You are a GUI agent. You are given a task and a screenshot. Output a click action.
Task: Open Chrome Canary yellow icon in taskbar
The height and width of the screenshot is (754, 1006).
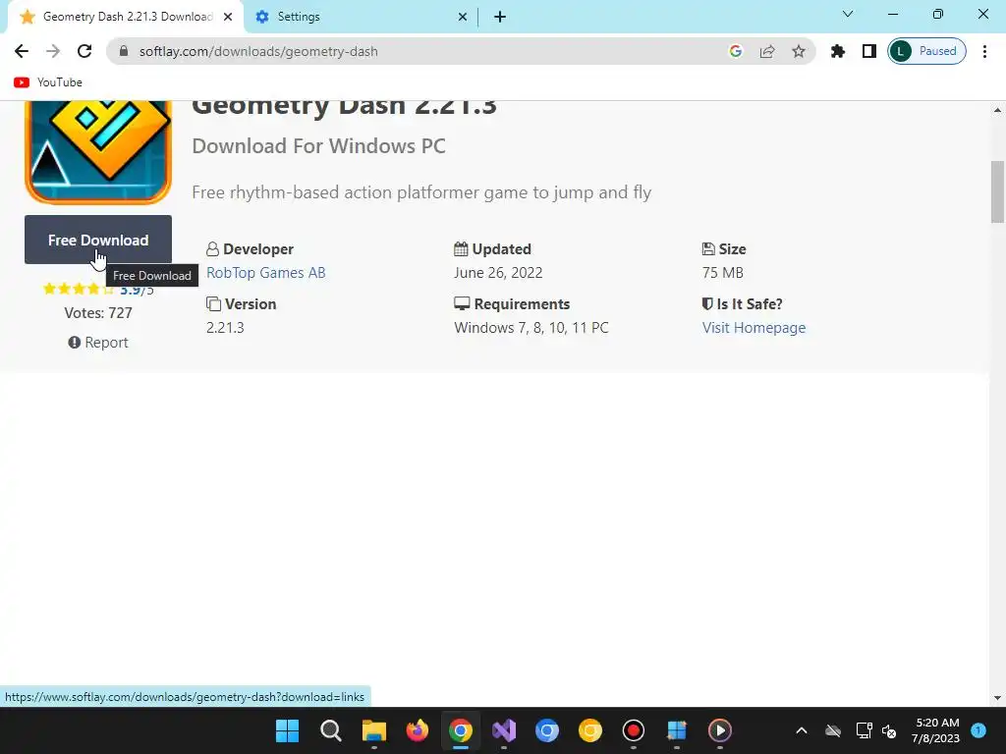click(590, 730)
